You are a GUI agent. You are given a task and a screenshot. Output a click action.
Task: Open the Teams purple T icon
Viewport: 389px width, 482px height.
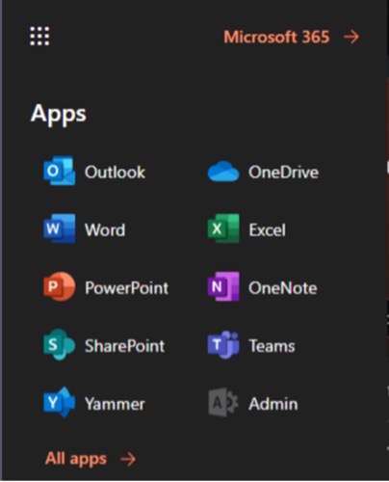coord(223,344)
